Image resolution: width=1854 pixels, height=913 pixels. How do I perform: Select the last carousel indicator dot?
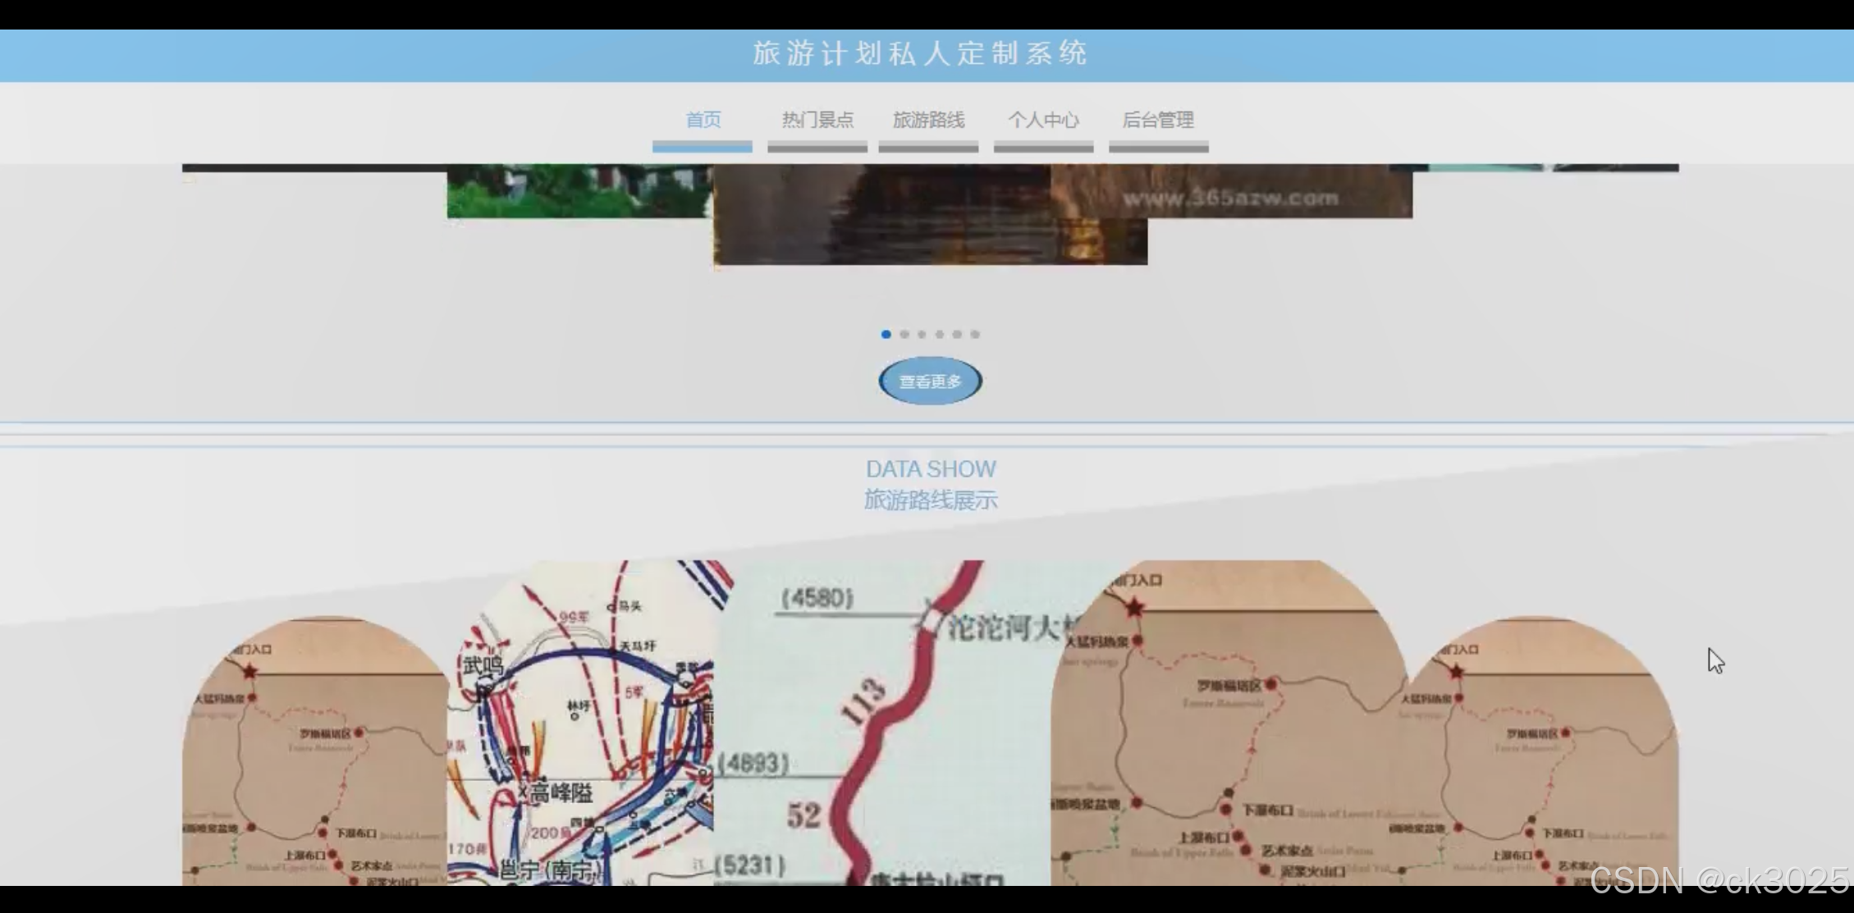click(975, 335)
